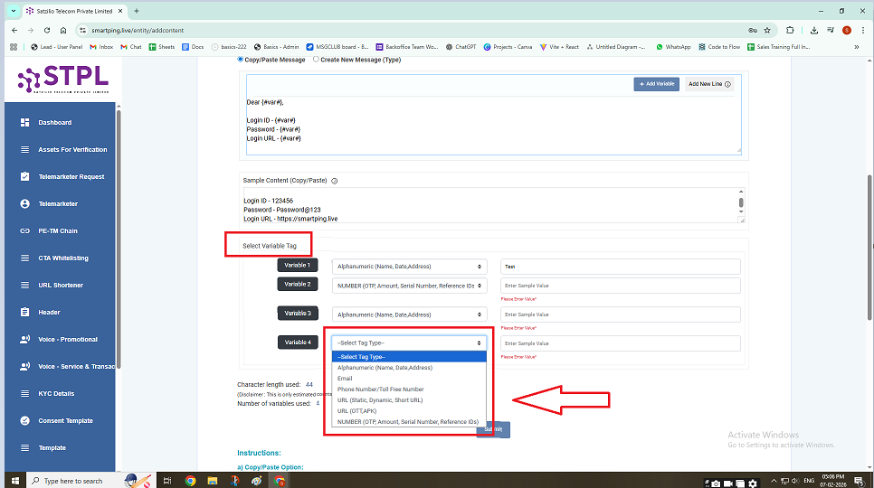
Task: Select Email from the open tag list
Action: 345,379
